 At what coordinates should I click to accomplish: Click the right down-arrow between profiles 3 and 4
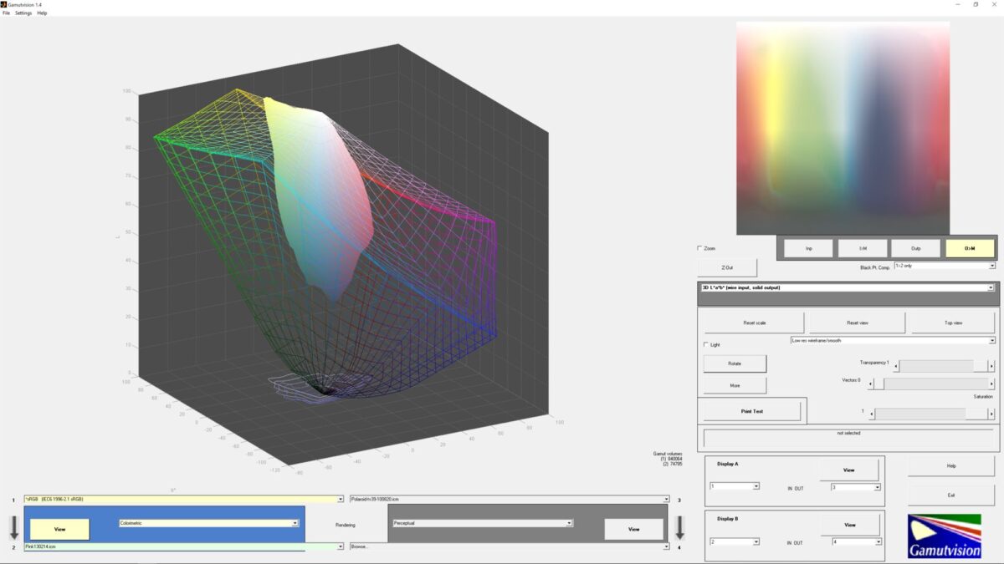(680, 527)
